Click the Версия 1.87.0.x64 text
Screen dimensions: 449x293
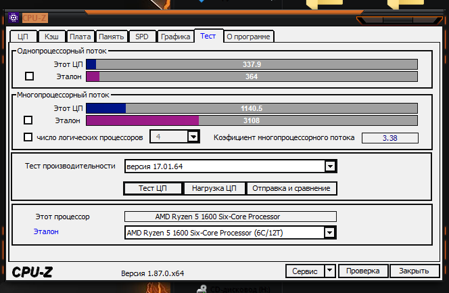(153, 273)
